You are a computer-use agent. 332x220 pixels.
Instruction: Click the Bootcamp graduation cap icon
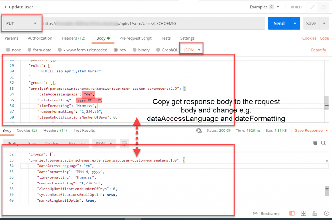(255, 214)
